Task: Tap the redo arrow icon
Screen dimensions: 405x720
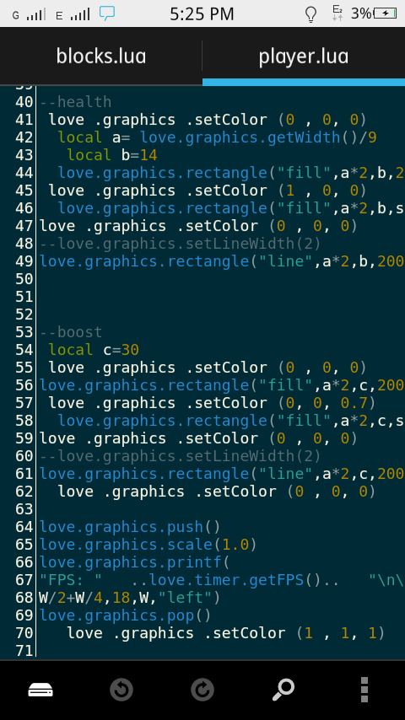Action: (x=202, y=690)
